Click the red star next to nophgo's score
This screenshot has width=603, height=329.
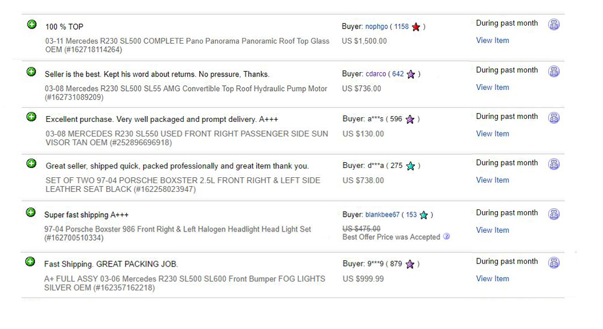tap(416, 27)
